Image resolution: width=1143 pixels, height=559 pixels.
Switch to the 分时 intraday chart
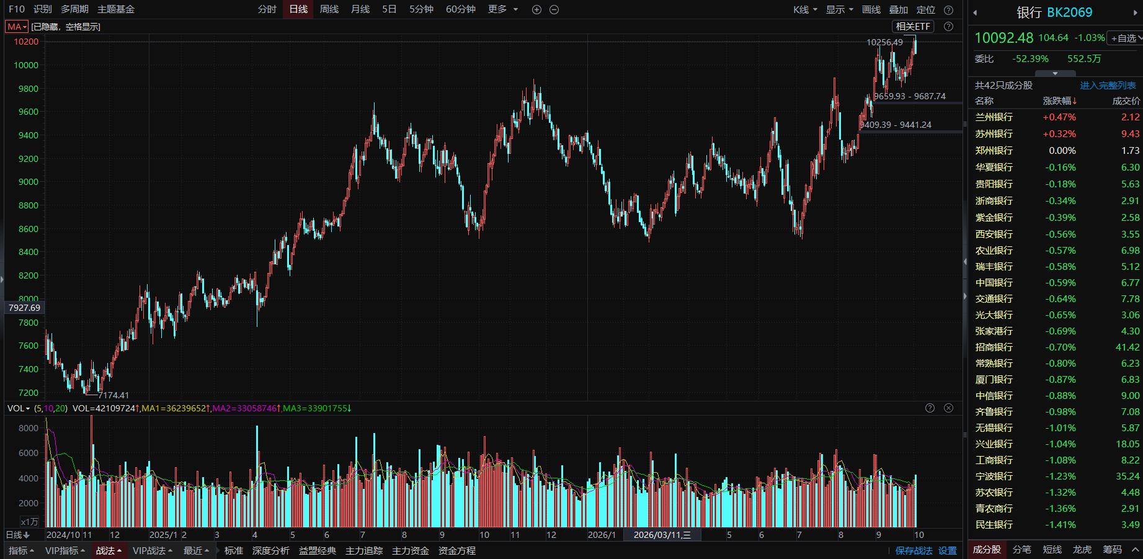coord(267,9)
